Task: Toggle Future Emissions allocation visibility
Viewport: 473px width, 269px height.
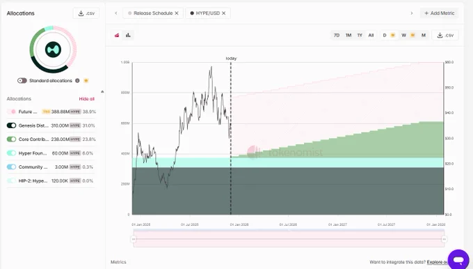Action: 11,112
